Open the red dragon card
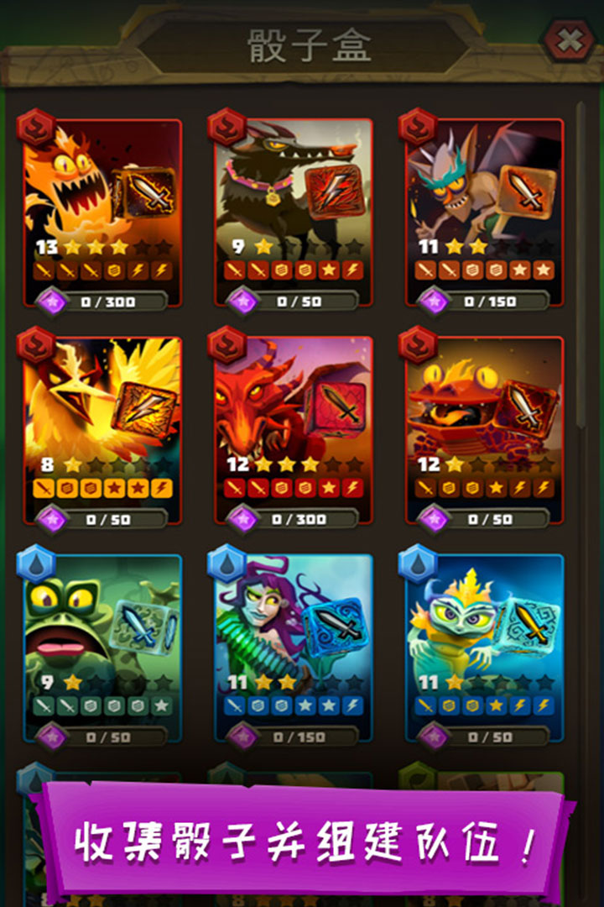 (x=294, y=430)
